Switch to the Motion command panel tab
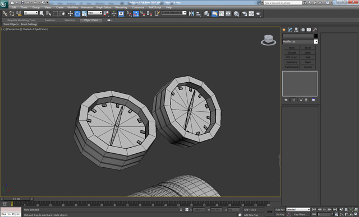This screenshot has height=217, width=359. [x=303, y=30]
